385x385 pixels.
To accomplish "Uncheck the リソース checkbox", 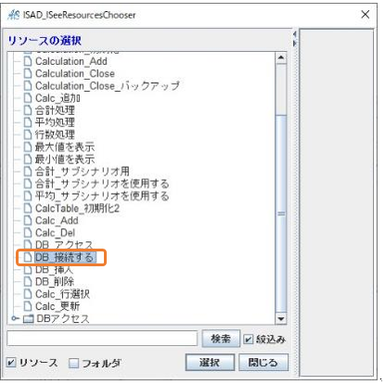I will pos(11,362).
